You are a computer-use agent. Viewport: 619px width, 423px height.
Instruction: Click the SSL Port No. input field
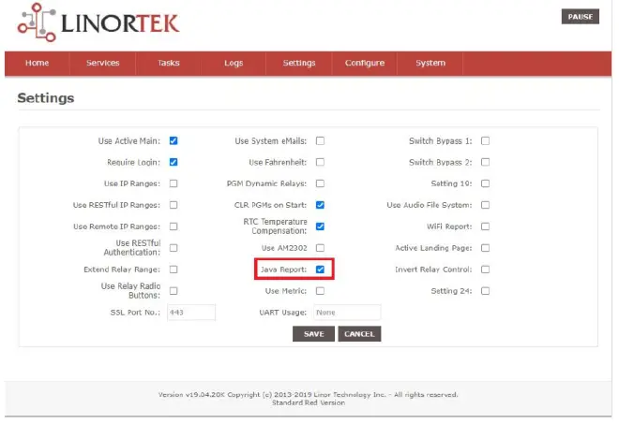pyautogui.click(x=191, y=313)
